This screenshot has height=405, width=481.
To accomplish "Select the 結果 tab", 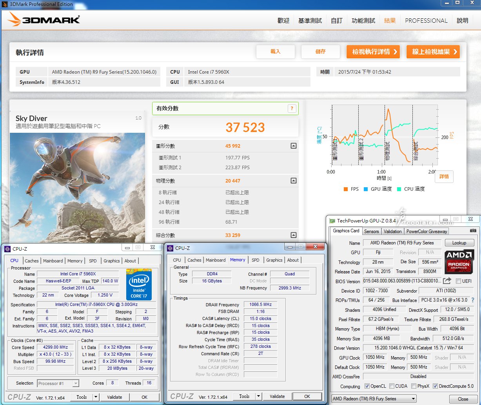I will tap(390, 21).
